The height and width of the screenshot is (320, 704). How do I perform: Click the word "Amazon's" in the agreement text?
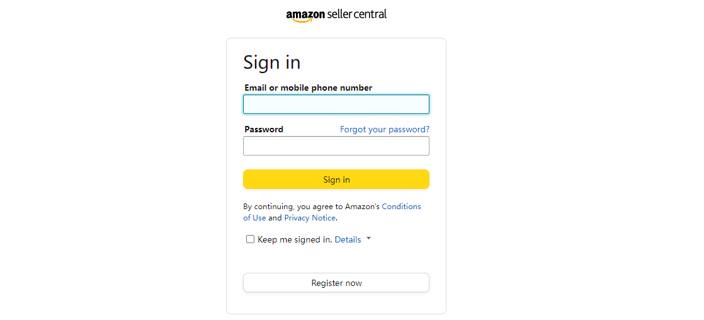(362, 207)
